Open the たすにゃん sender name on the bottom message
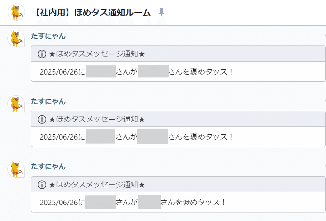This screenshot has width=326, height=221. tap(48, 166)
